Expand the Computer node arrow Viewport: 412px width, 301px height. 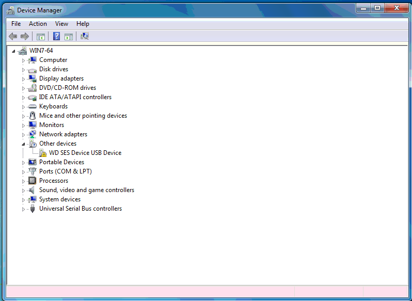pyautogui.click(x=23, y=60)
